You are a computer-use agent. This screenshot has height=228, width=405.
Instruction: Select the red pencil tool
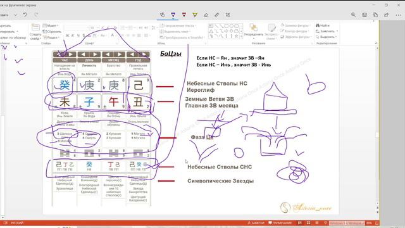coord(184,15)
